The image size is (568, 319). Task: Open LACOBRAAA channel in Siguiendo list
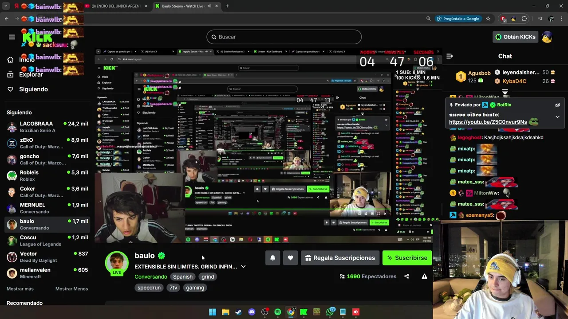tap(47, 127)
